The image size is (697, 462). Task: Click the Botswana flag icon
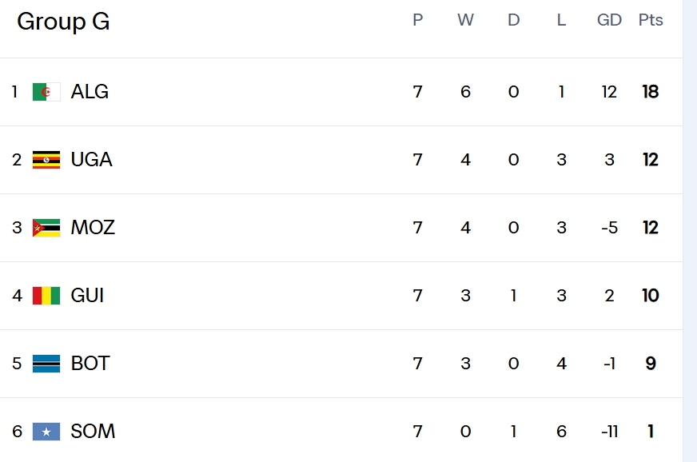(46, 364)
